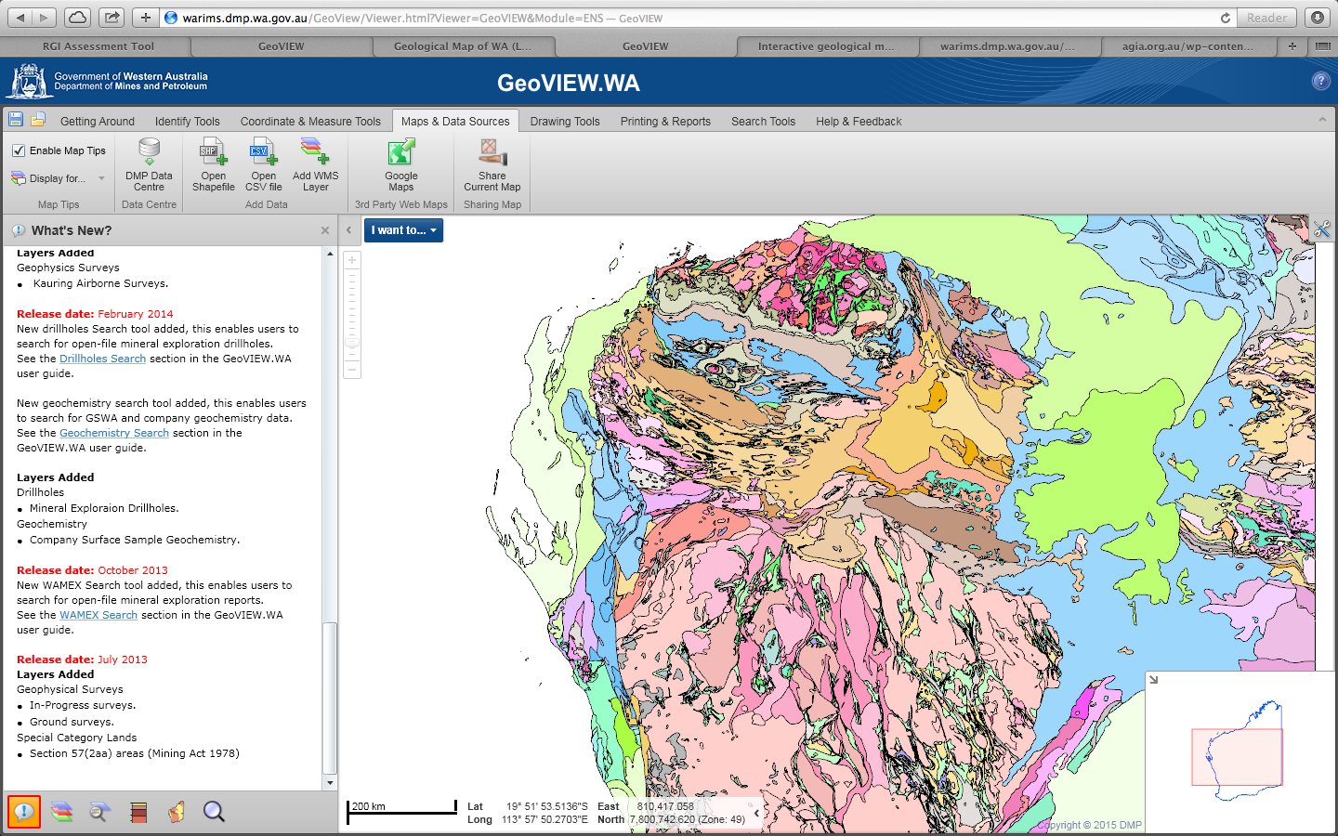The height and width of the screenshot is (836, 1338).
Task: Expand the Display for... dropdown
Action: tap(59, 178)
